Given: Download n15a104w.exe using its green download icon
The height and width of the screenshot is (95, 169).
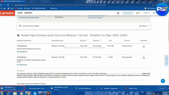Looking at the screenshot, I should [x=144, y=46].
